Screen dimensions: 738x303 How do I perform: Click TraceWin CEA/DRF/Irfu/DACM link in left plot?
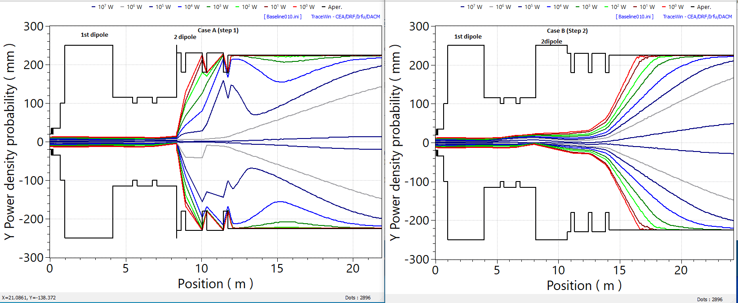(x=345, y=17)
